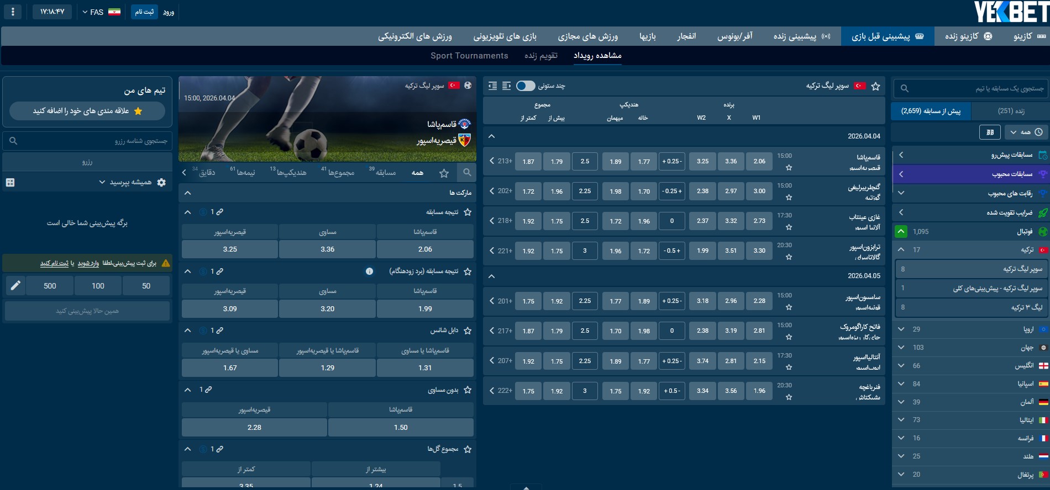Click the bet builder BB icon
The width and height of the screenshot is (1050, 490).
pyautogui.click(x=990, y=132)
